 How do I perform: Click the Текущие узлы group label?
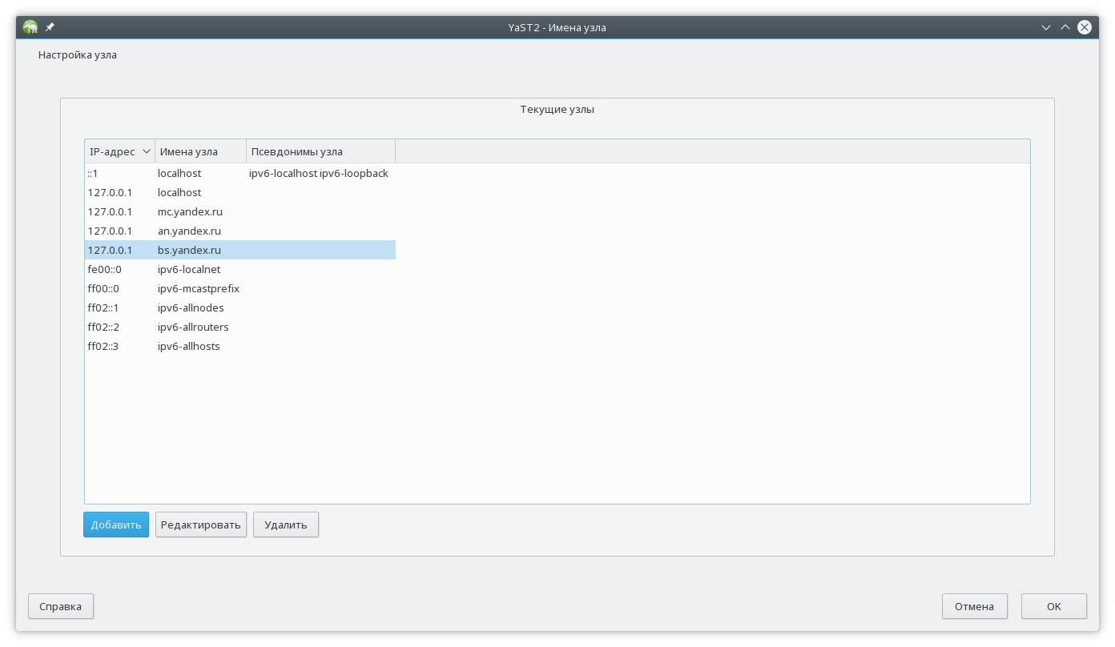coord(557,109)
